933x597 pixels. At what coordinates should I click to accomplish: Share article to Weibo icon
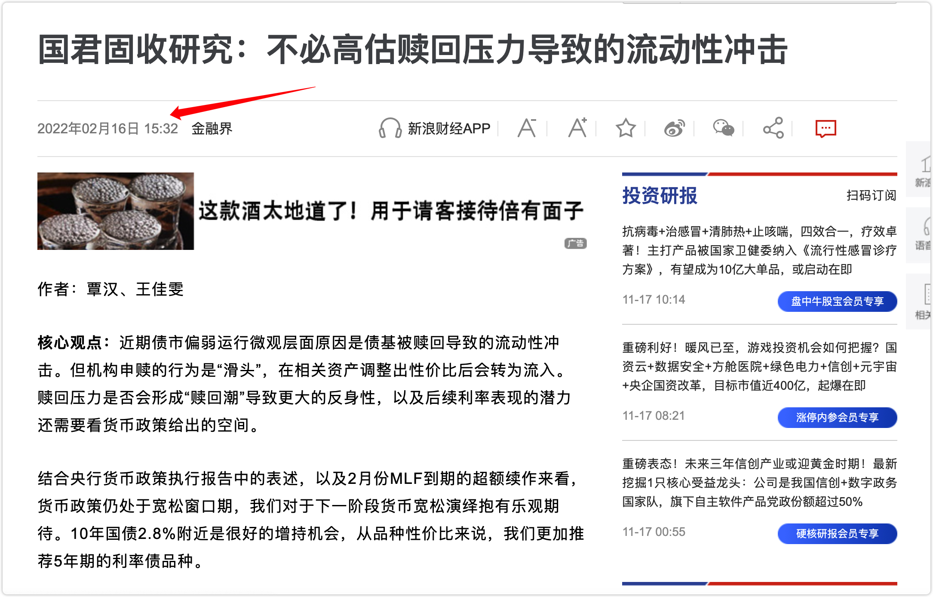coord(674,128)
